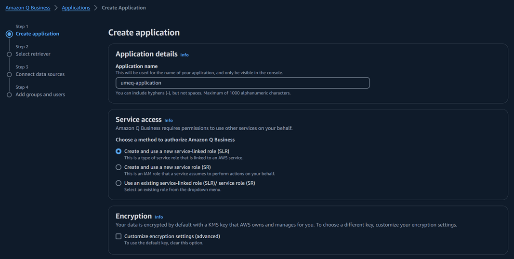Click the Step 2 circle indicator
This screenshot has height=259, width=514.
click(9, 55)
